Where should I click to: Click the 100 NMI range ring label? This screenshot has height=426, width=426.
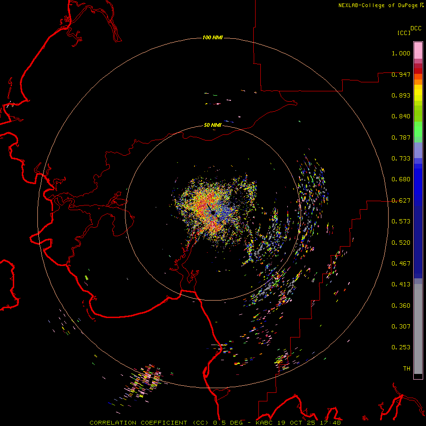(213, 37)
